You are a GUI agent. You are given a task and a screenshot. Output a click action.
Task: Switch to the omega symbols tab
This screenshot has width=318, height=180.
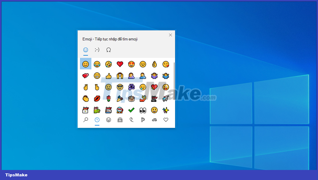108,50
